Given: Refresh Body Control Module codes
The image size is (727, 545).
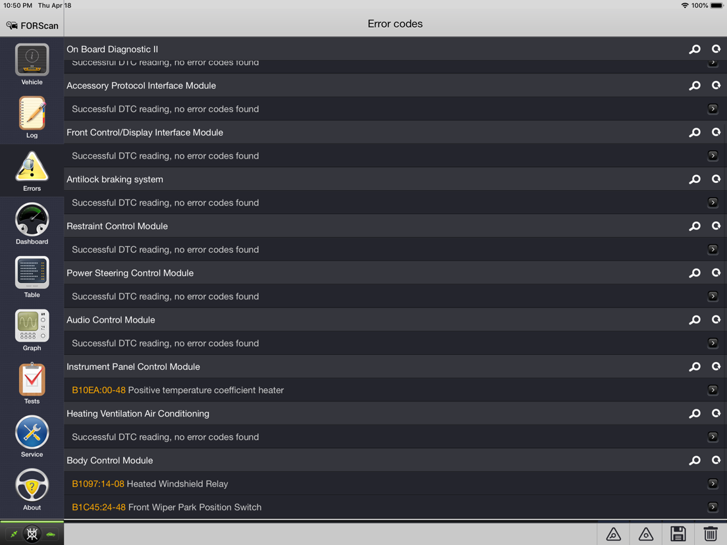Looking at the screenshot, I should (716, 460).
